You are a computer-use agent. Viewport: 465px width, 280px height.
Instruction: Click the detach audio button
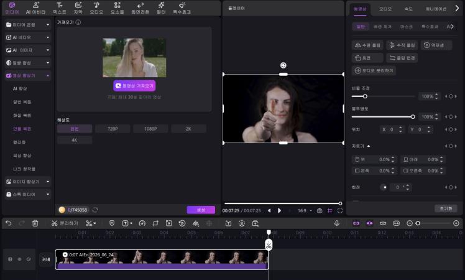[x=374, y=70]
